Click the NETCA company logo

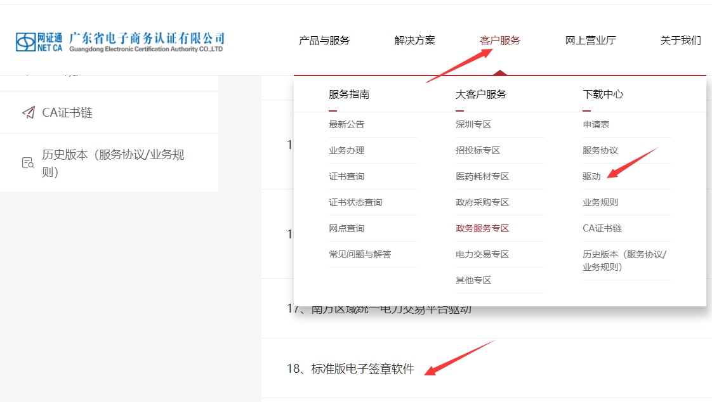pyautogui.click(x=120, y=42)
